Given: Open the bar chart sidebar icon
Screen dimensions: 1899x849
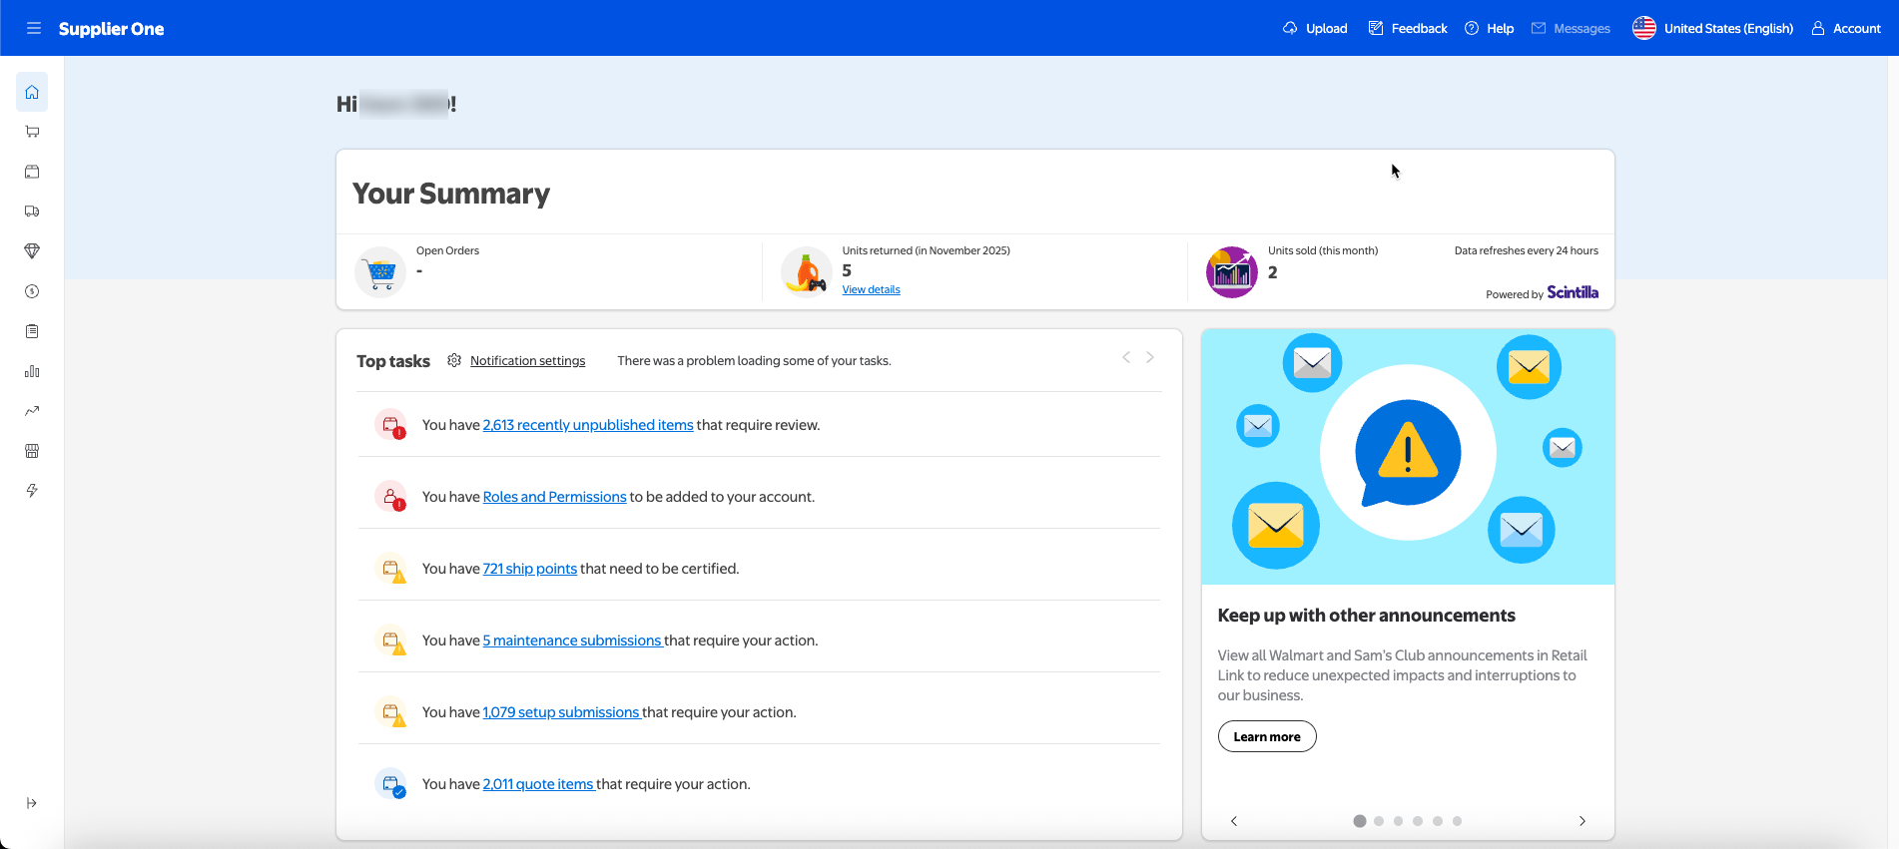Looking at the screenshot, I should pyautogui.click(x=32, y=371).
